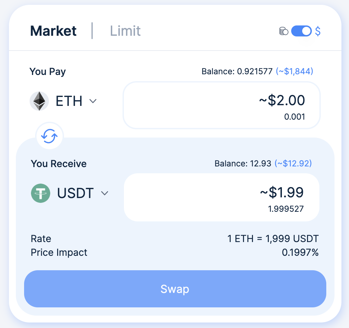Click the You Pay amount input field
Screen dimensions: 349x328
221,105
